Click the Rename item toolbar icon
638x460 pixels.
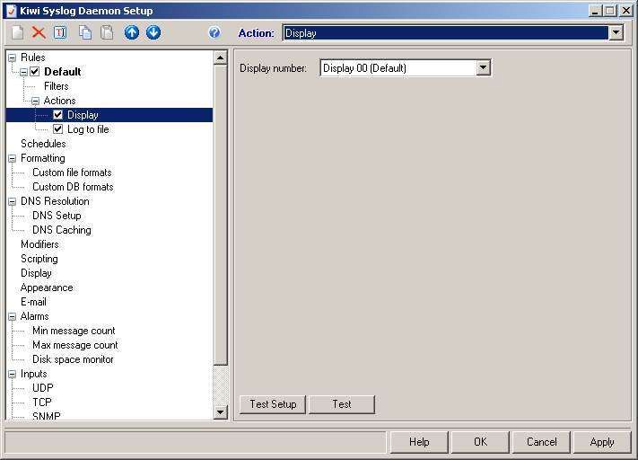pyautogui.click(x=60, y=32)
